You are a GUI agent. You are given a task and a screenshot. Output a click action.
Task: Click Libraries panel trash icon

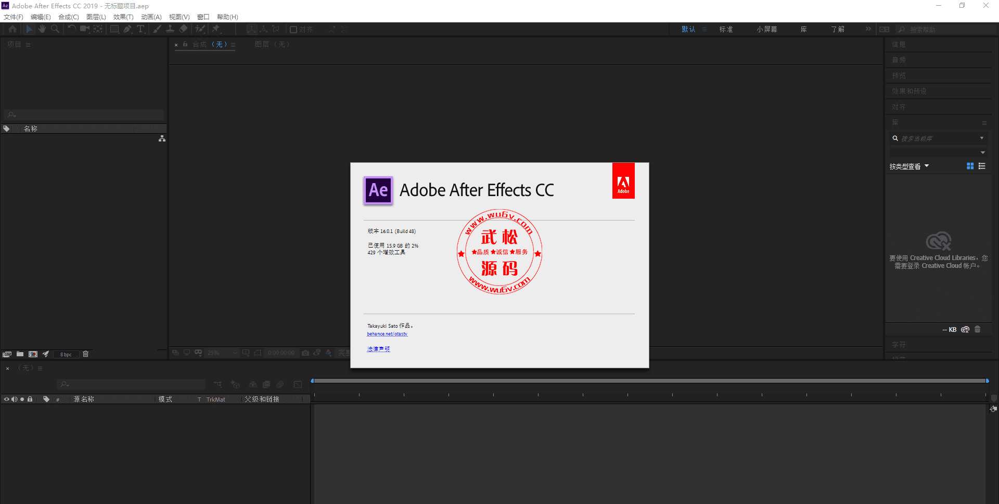point(978,329)
